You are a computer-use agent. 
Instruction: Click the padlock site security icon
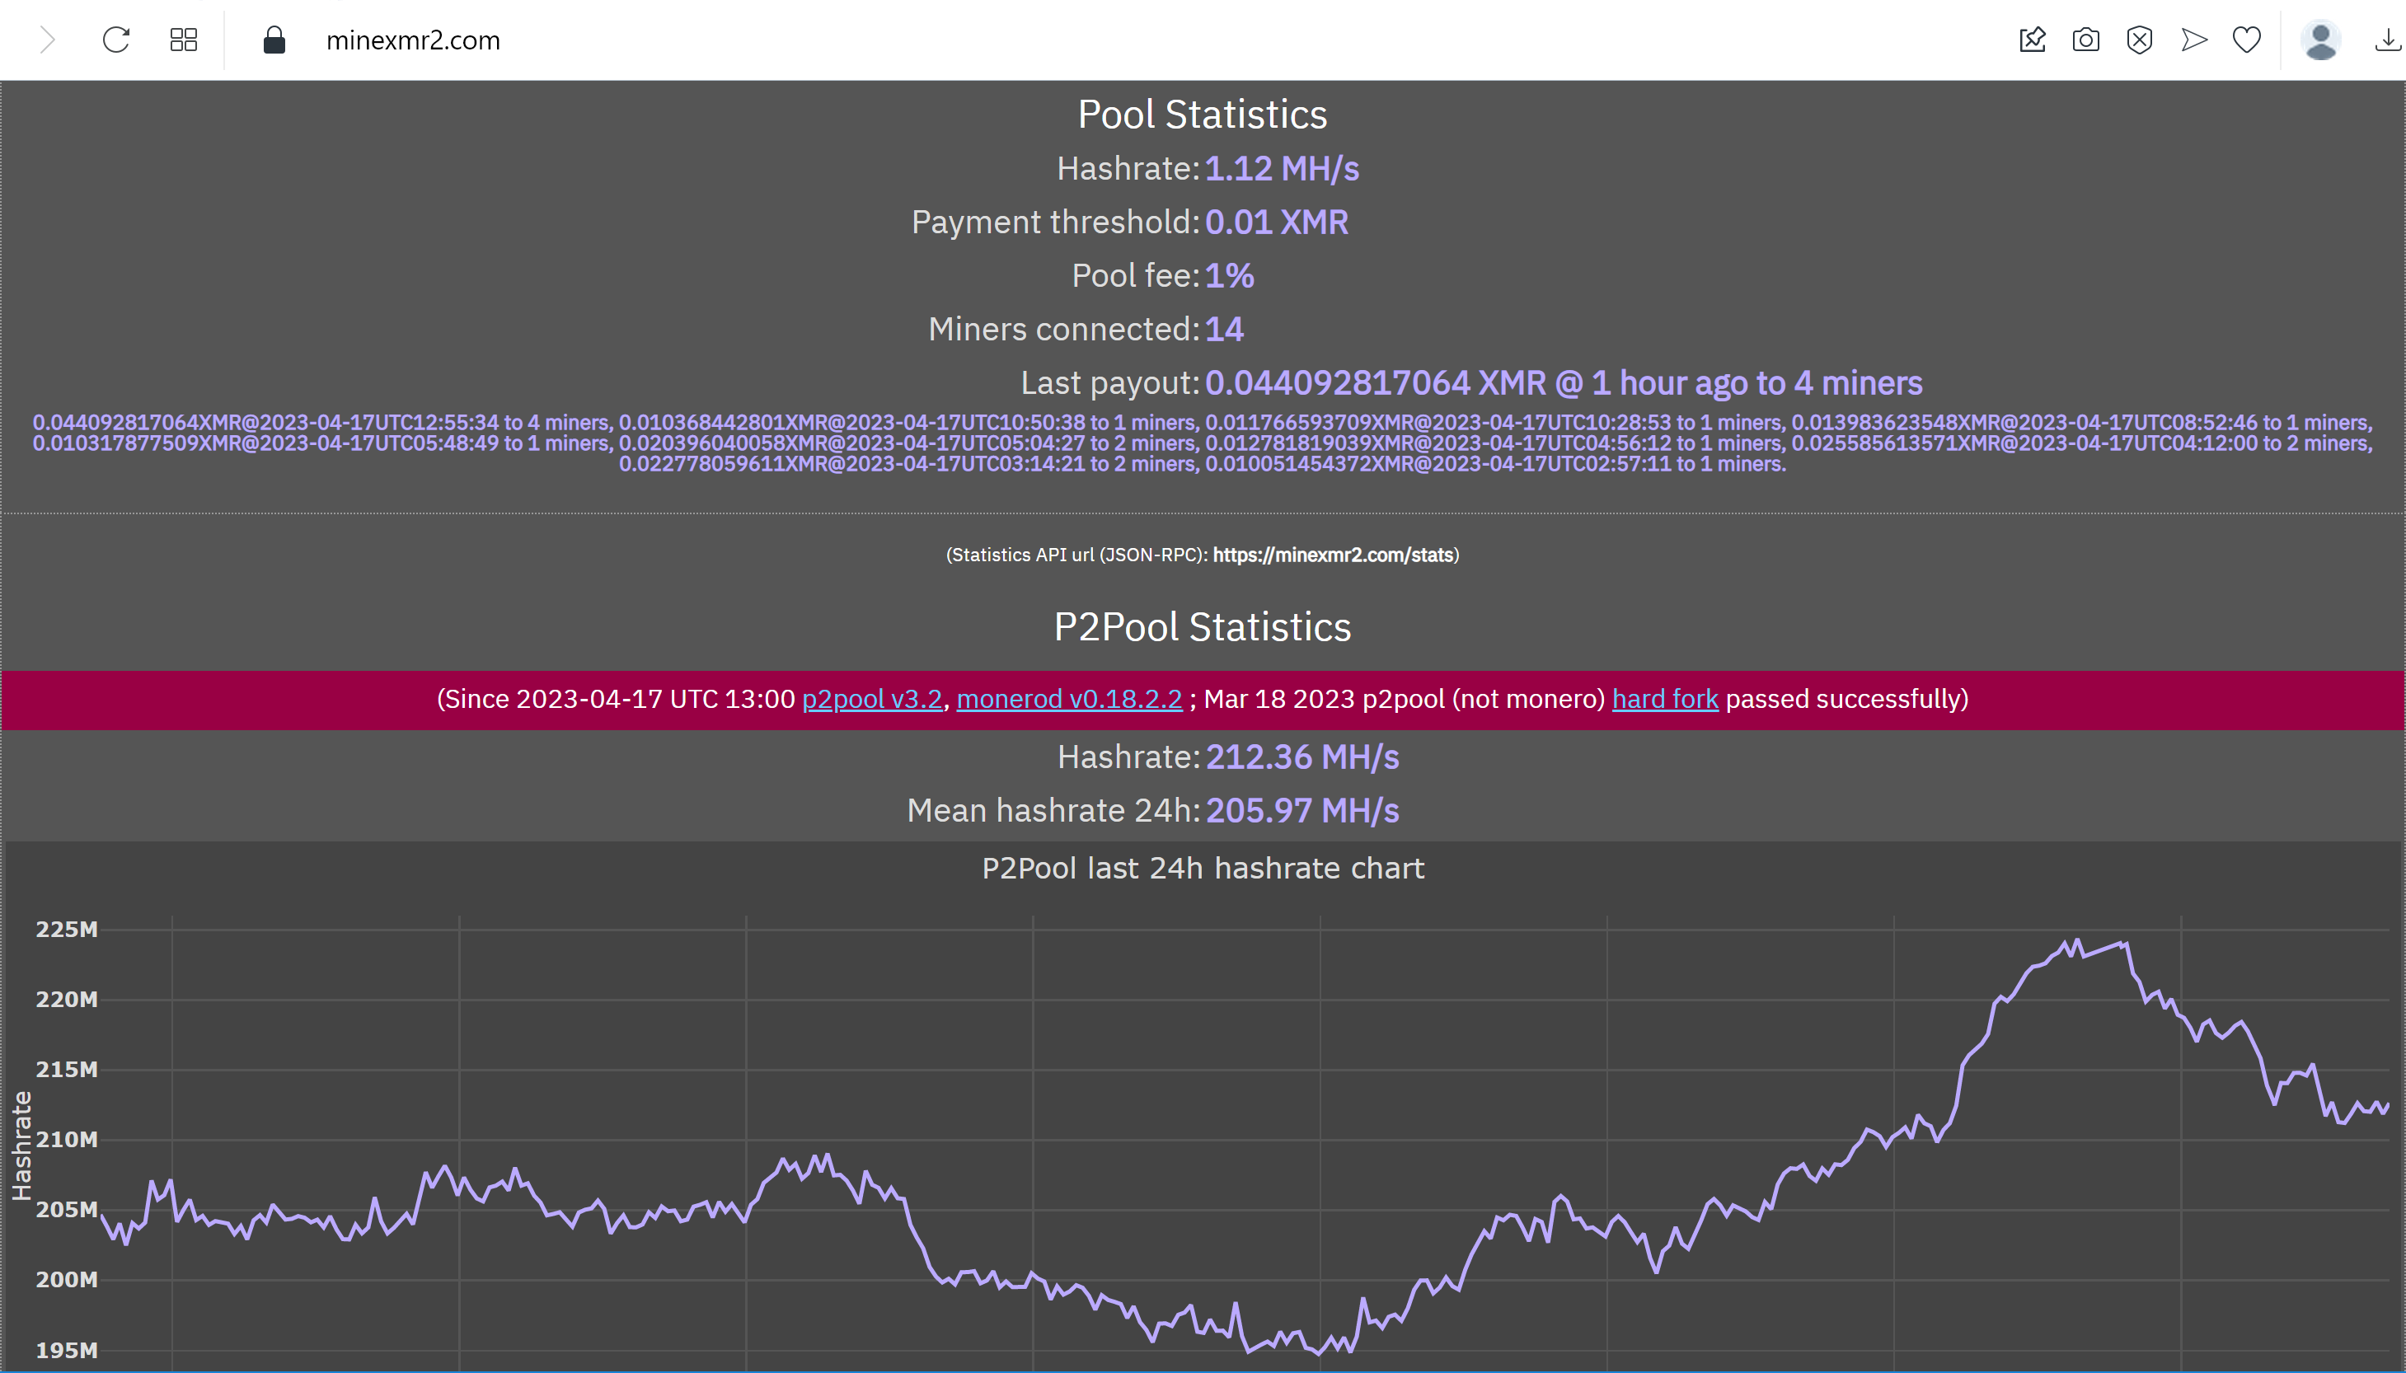(x=274, y=40)
